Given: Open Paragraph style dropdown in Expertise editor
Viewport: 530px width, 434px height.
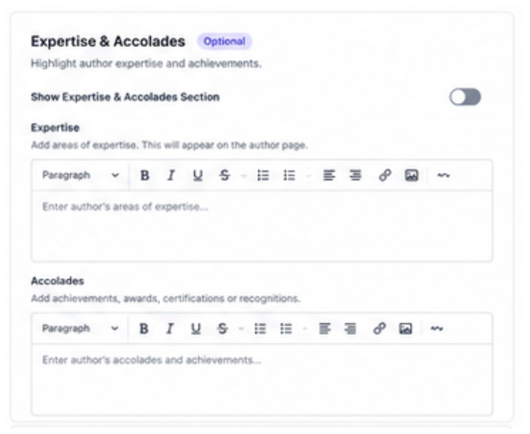Looking at the screenshot, I should click(80, 175).
